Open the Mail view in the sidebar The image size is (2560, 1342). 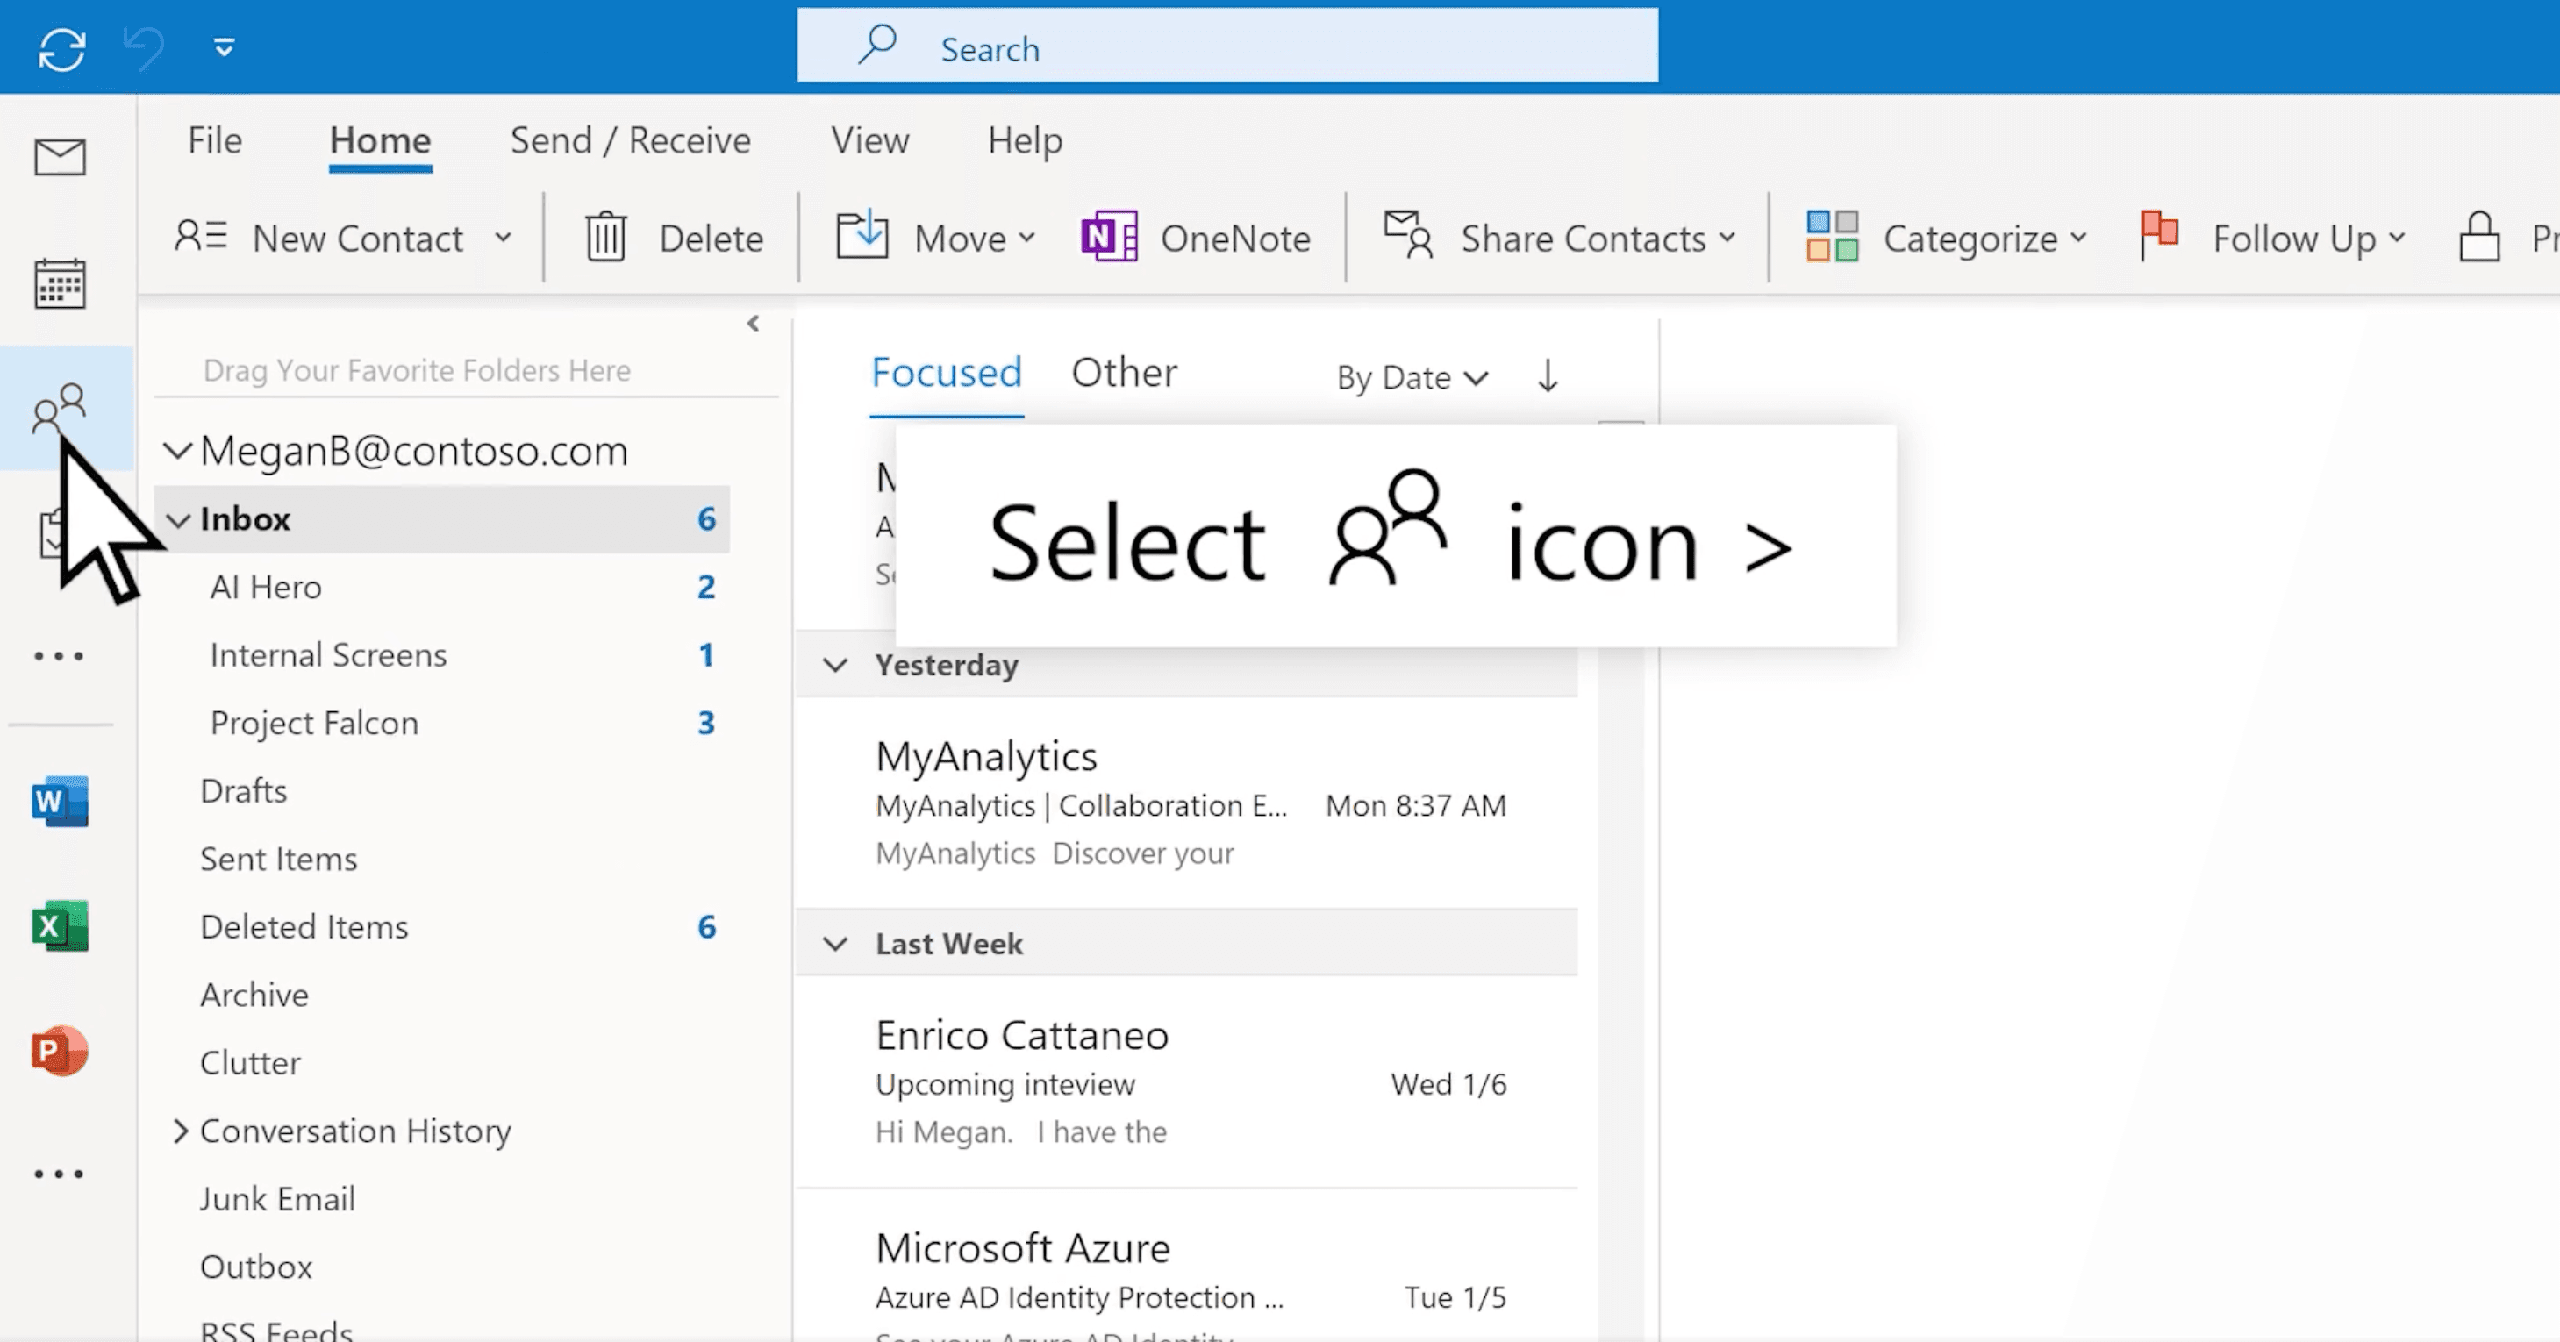coord(60,157)
